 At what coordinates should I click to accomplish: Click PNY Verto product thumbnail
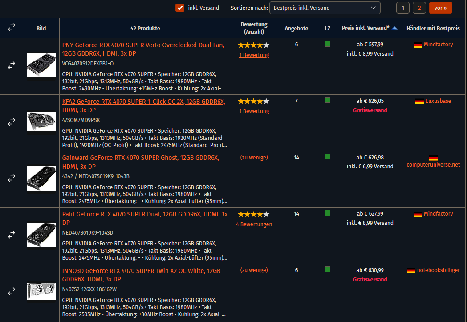pos(41,65)
